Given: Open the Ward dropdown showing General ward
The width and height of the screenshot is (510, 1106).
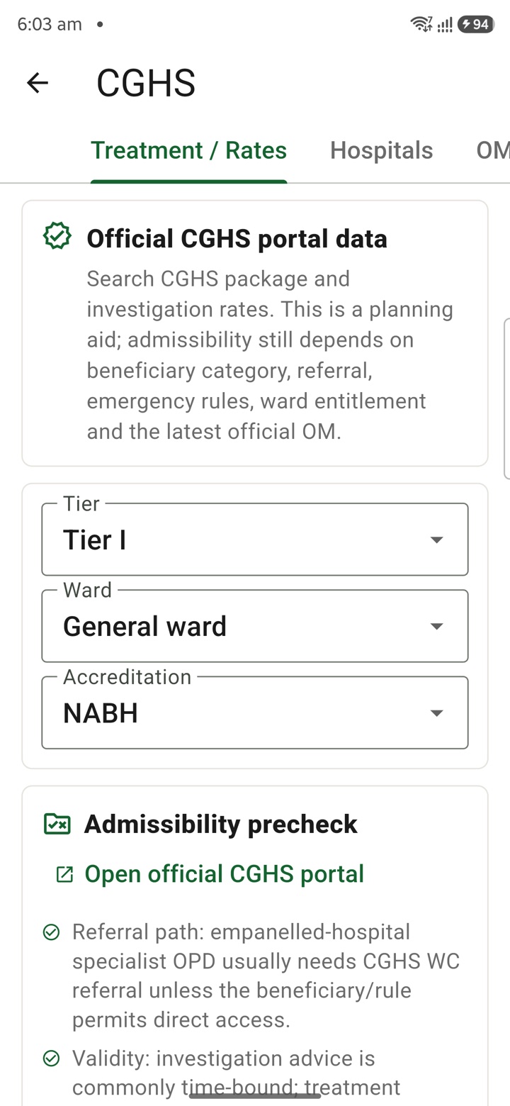Looking at the screenshot, I should pos(255,626).
